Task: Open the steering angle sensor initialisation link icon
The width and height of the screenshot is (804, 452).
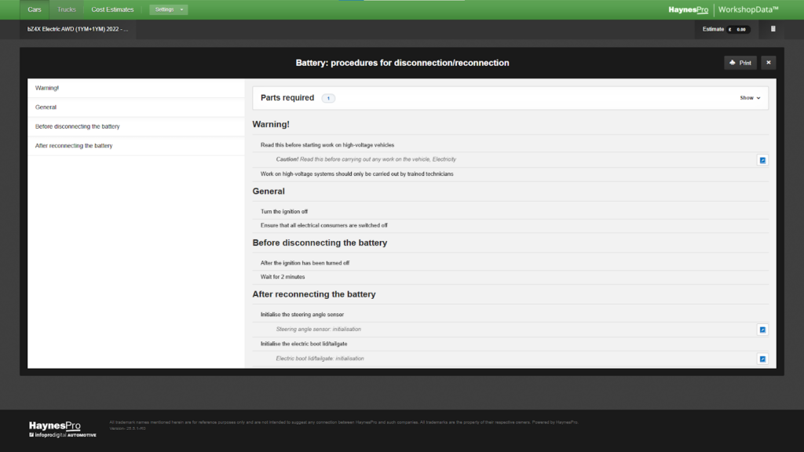Action: point(762,330)
